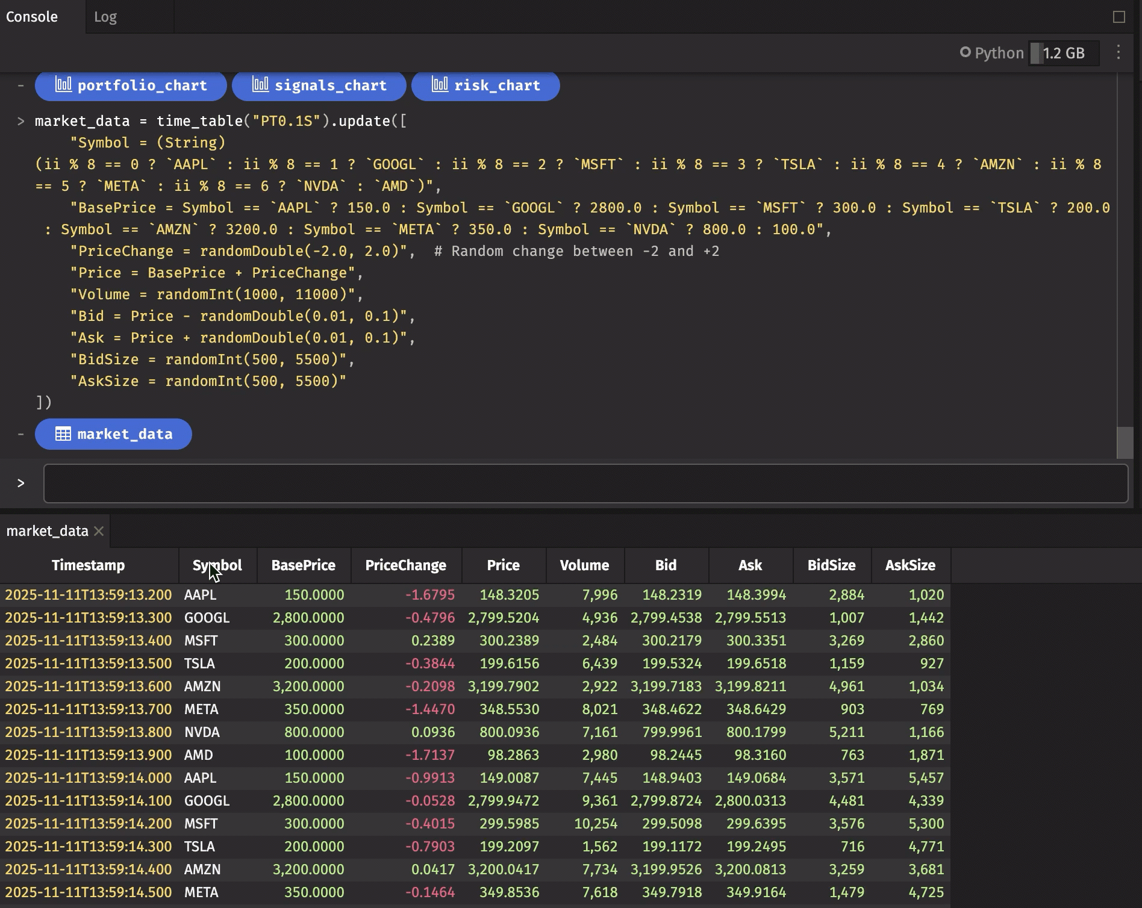Click the table icon on market_data widget
Image resolution: width=1142 pixels, height=908 pixels.
click(63, 434)
